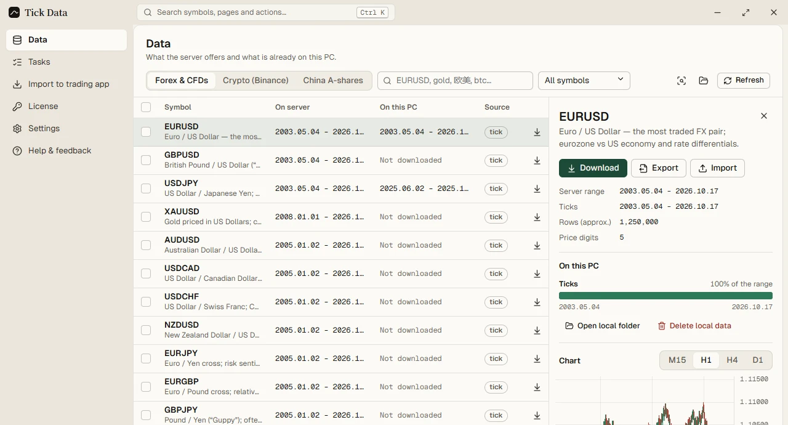Image resolution: width=788 pixels, height=425 pixels.
Task: Go to Tasks in the sidebar
Action: click(x=66, y=62)
